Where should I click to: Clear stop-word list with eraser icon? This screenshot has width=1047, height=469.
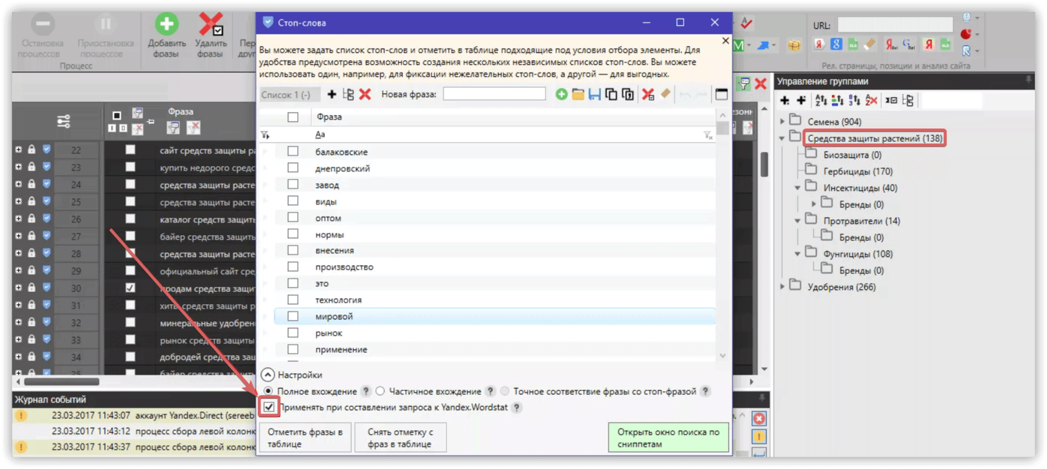tap(666, 94)
